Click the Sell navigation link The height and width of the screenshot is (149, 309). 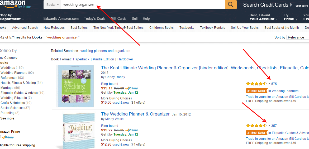[135, 19]
